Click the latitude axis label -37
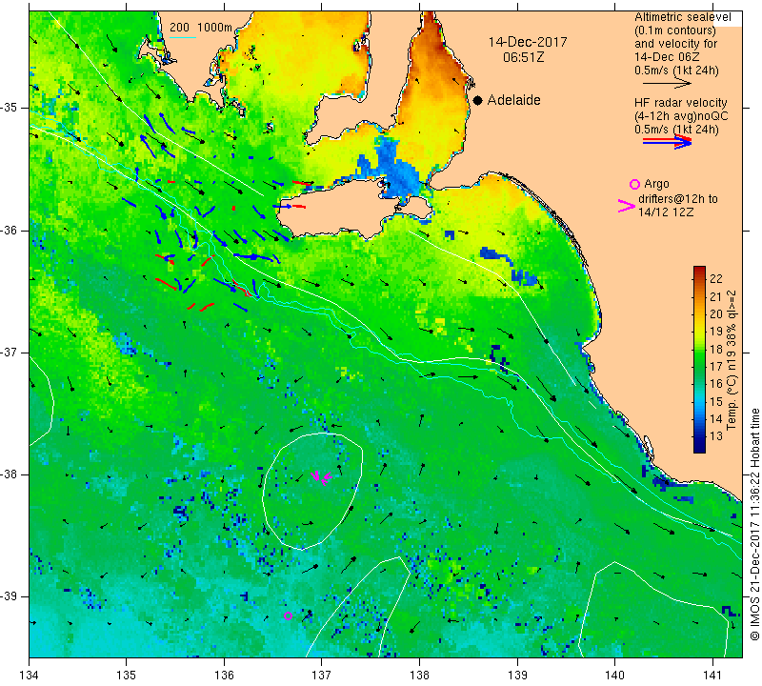The image size is (762, 686). [x=10, y=352]
